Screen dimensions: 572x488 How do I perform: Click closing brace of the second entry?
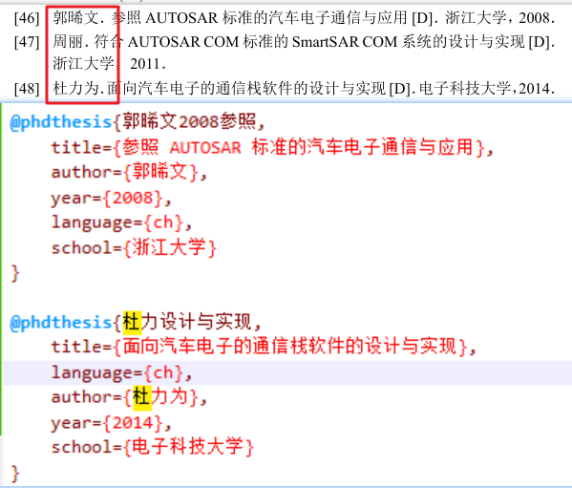coord(15,474)
